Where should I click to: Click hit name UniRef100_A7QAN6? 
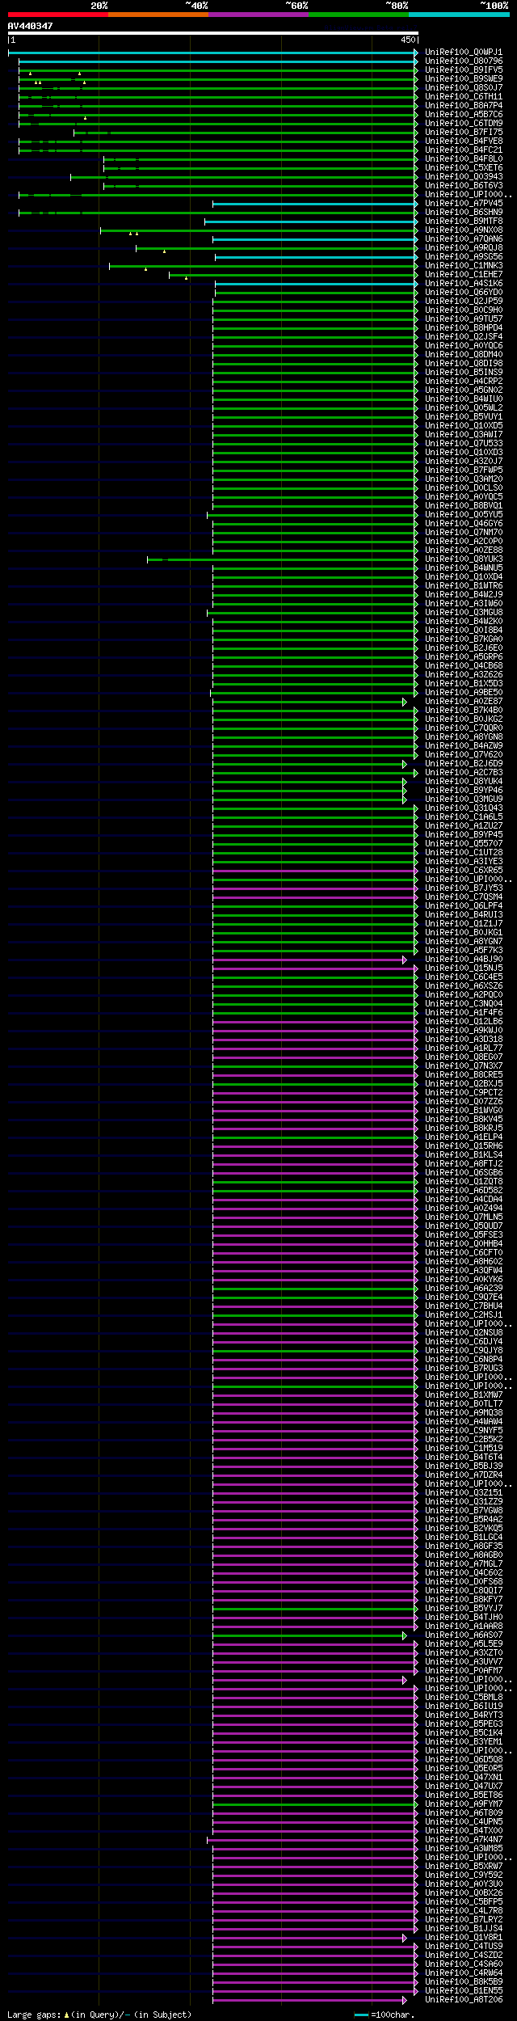[464, 239]
